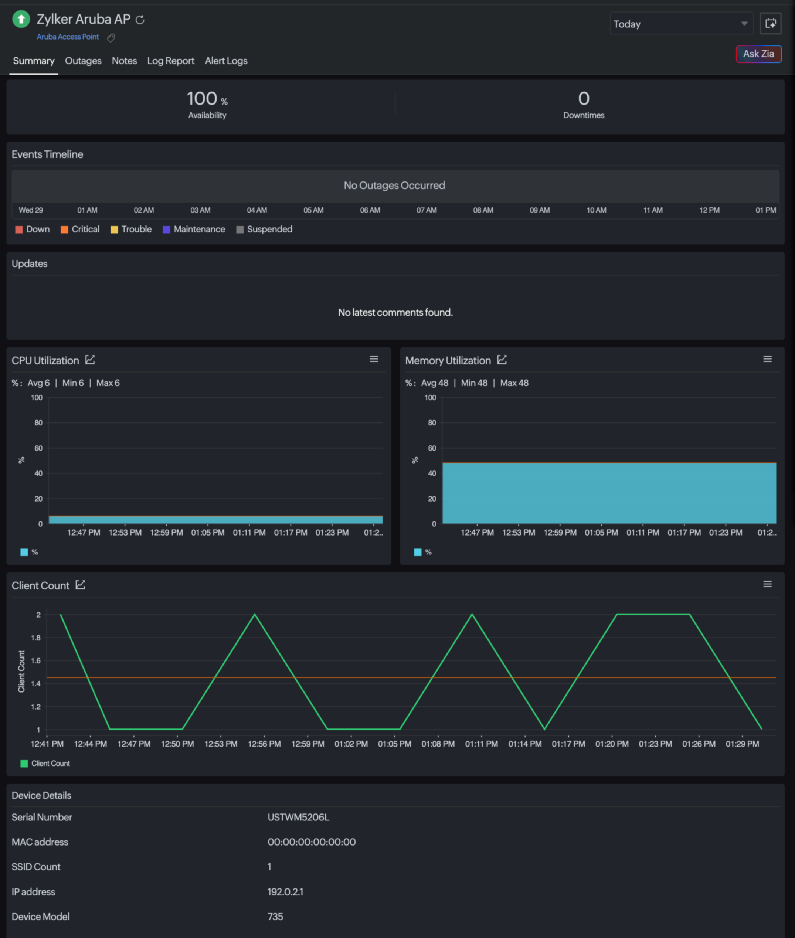Open the Memory Utilization trend chart icon
Viewport: 795px width, 938px height.
(x=502, y=360)
